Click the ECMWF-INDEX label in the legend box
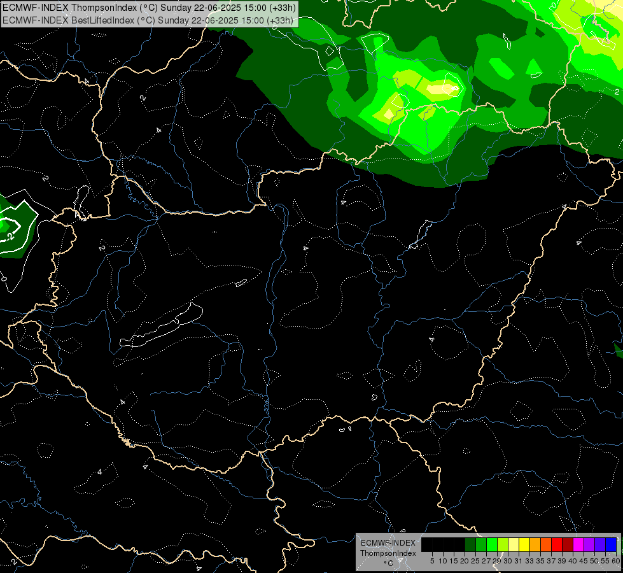623x573 pixels. tap(388, 543)
